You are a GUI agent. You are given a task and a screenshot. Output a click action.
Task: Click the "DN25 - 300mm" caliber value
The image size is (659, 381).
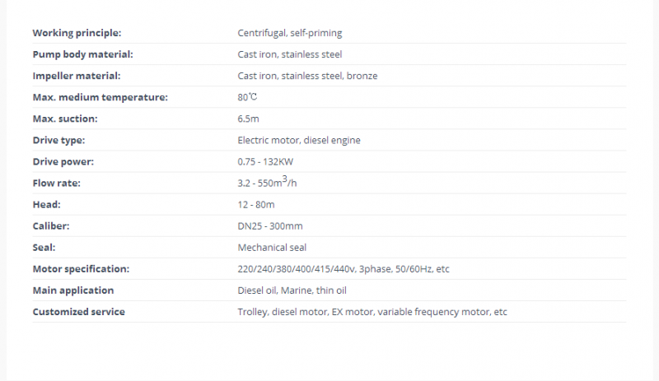pyautogui.click(x=269, y=225)
